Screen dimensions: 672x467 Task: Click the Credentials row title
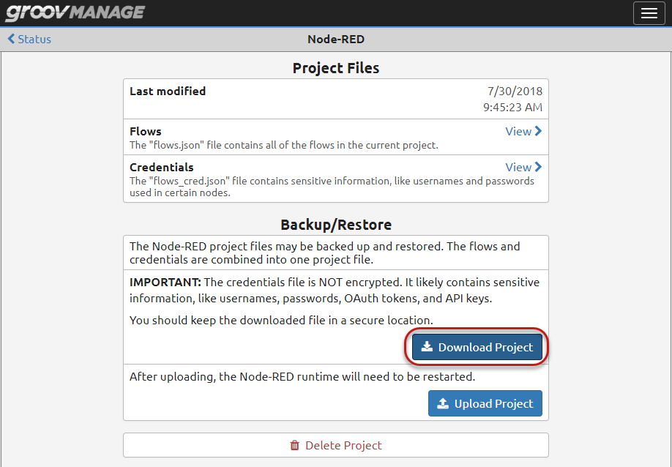[x=162, y=167]
